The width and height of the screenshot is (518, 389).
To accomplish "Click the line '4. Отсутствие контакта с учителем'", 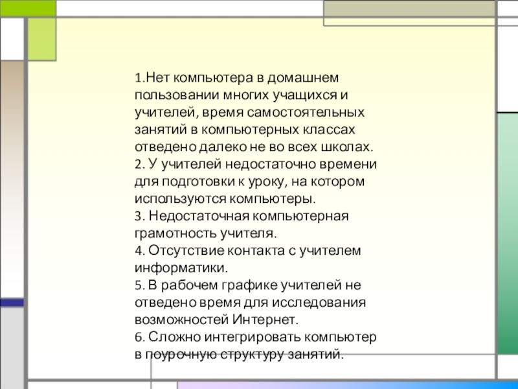I will pyautogui.click(x=248, y=250).
